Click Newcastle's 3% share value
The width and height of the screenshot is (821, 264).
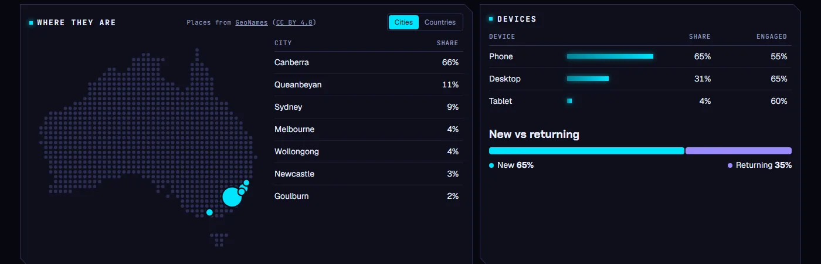pyautogui.click(x=453, y=174)
